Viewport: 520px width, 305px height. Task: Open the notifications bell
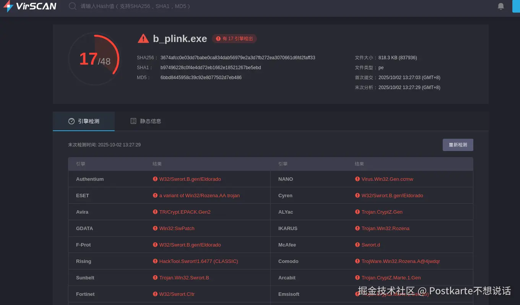coord(501,6)
